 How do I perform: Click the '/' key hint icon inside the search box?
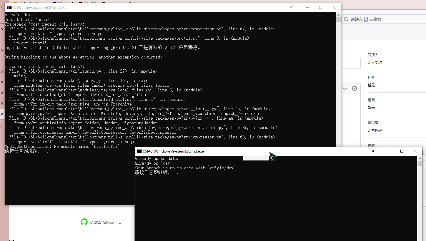click(366, 19)
